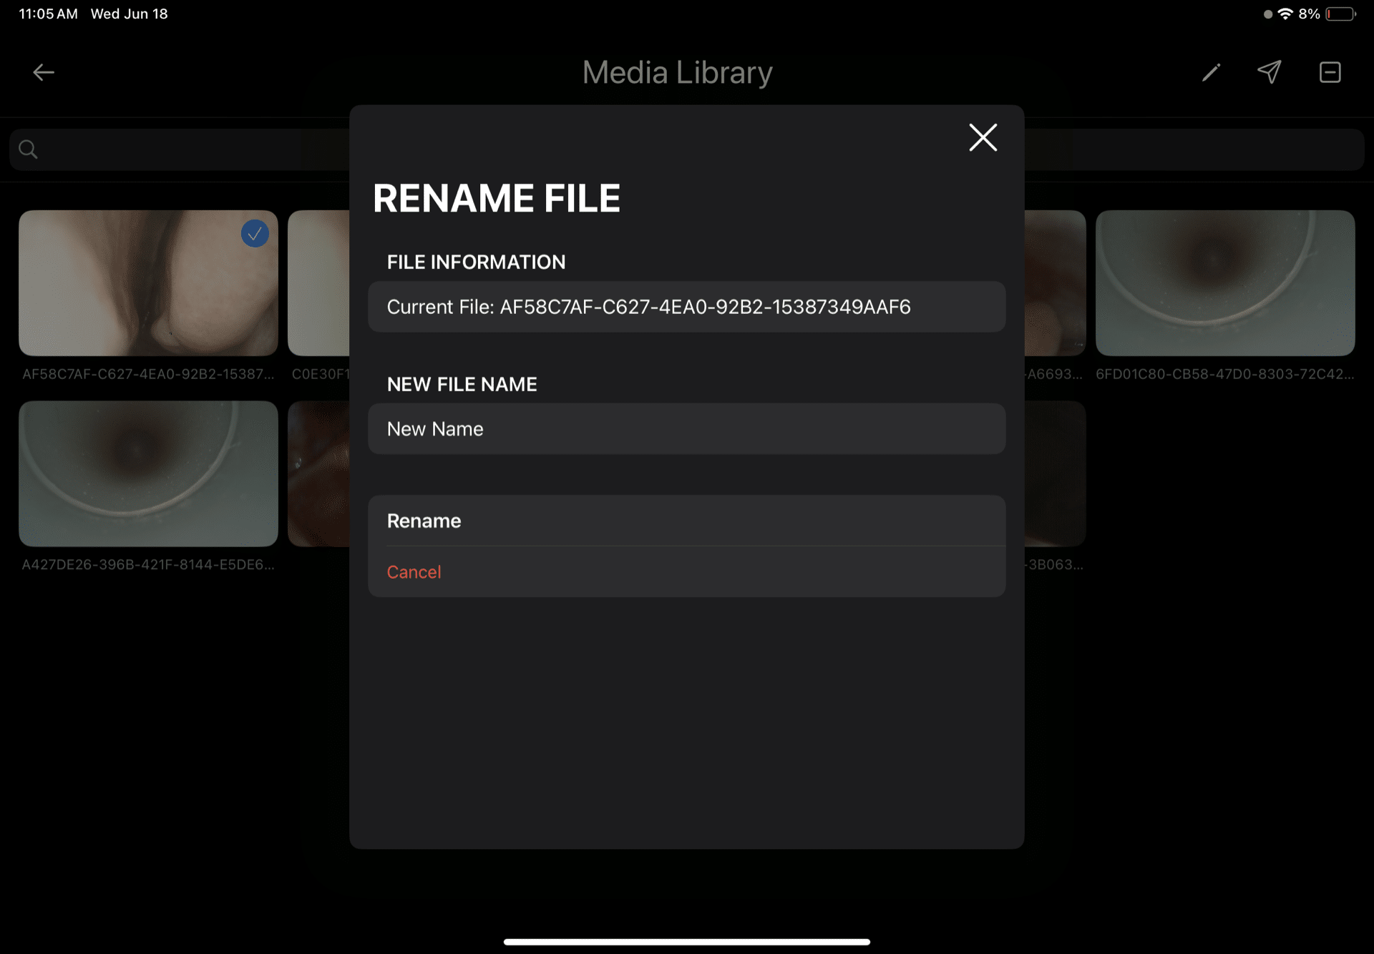Select the thumbnail 6FD01C80-CB58-47D0
Viewport: 1374px width, 954px height.
[x=1224, y=283]
